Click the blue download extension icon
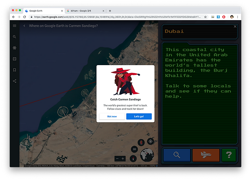Screen dimensions: 251x180 [x=218, y=17]
